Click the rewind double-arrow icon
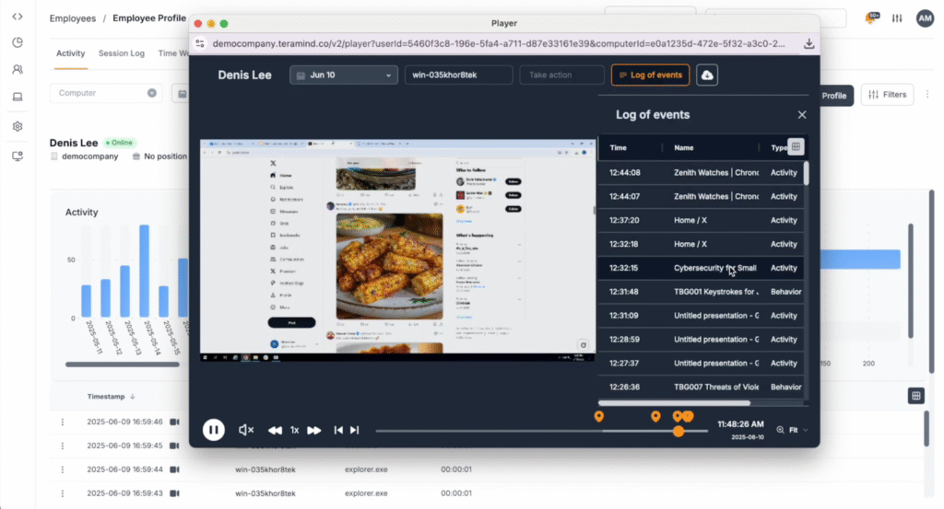The height and width of the screenshot is (509, 944). click(x=275, y=430)
